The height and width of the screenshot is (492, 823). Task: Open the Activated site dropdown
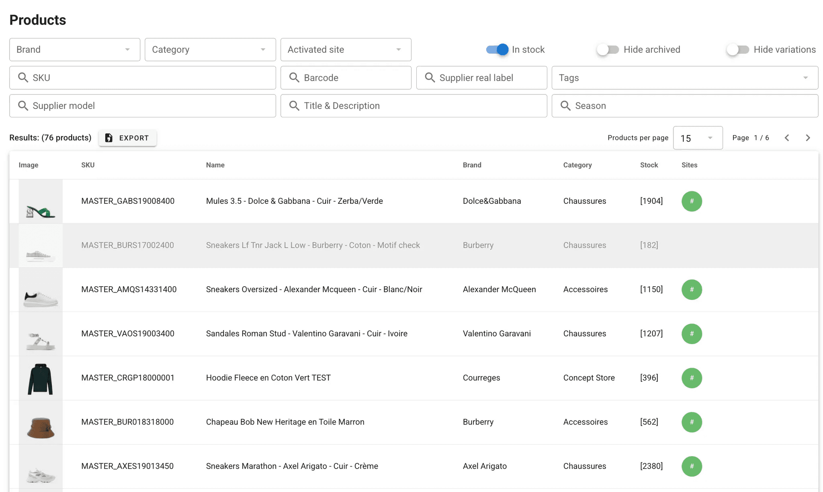pyautogui.click(x=346, y=49)
